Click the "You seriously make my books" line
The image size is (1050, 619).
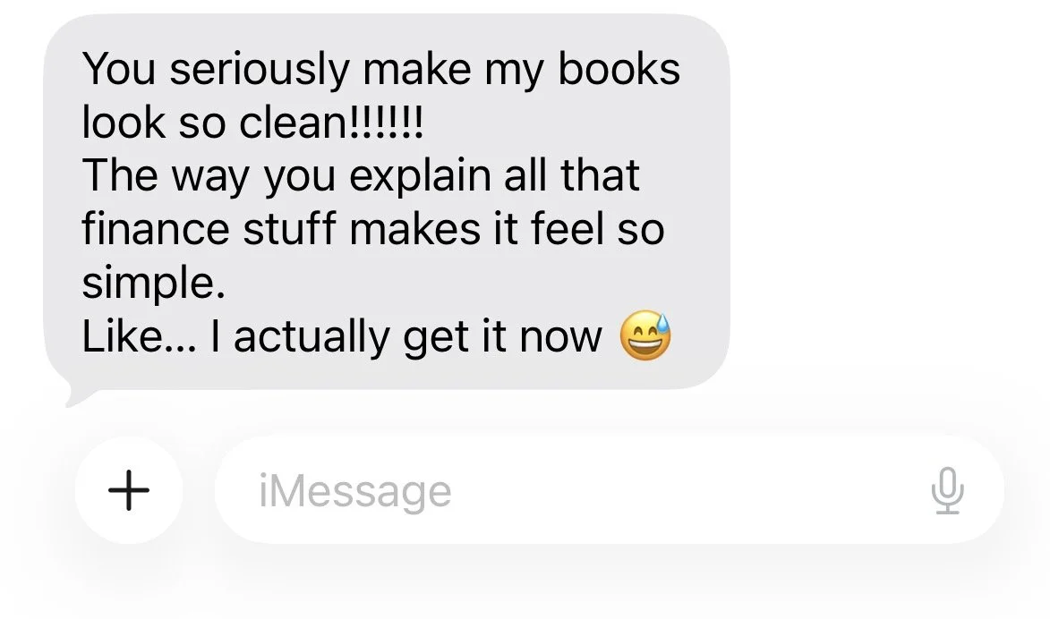click(x=381, y=70)
